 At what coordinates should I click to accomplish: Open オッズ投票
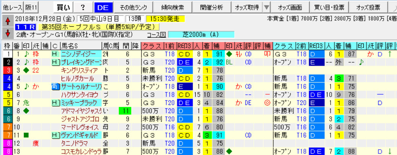coord(368,7)
